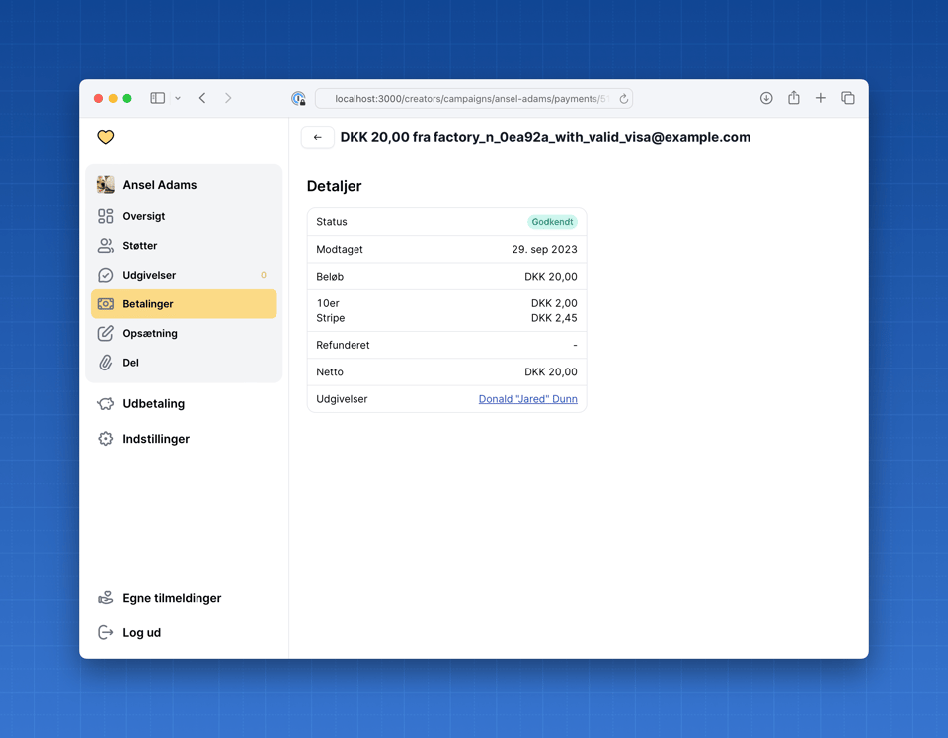Click the Betalinger banknote icon
This screenshot has height=738, width=948.
coord(106,303)
